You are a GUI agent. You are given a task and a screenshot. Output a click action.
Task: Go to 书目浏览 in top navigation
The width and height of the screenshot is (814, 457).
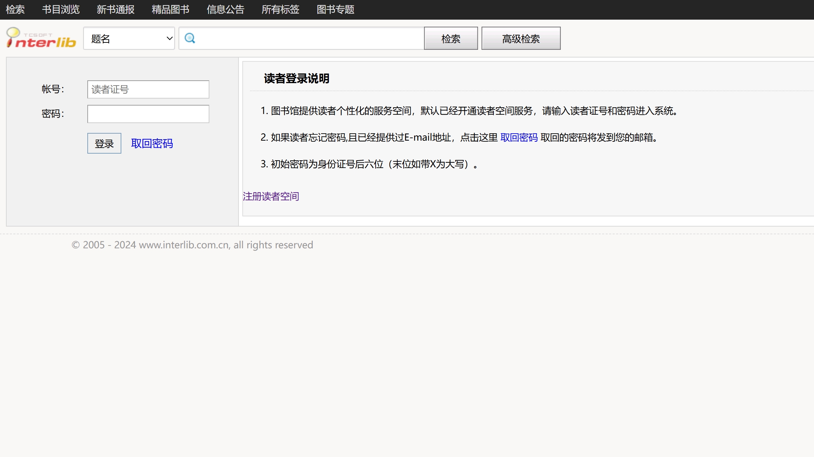pyautogui.click(x=61, y=9)
